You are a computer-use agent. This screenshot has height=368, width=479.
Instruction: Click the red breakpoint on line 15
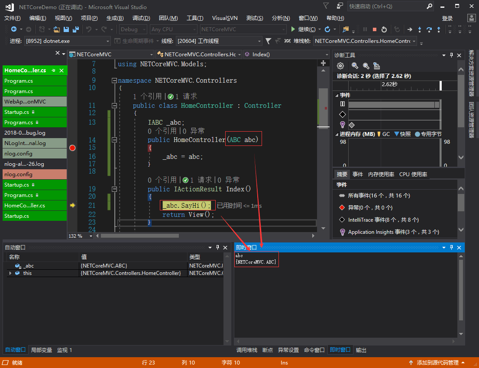72,148
